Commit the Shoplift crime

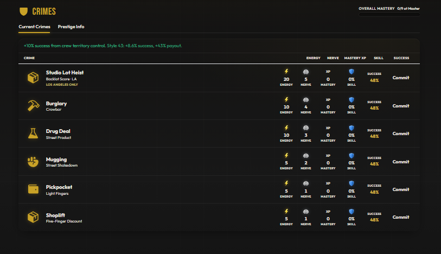(x=401, y=217)
